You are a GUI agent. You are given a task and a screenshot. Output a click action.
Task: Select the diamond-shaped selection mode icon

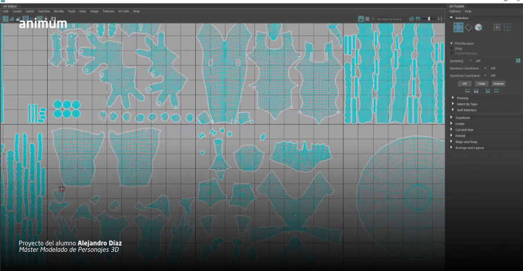coord(468,28)
